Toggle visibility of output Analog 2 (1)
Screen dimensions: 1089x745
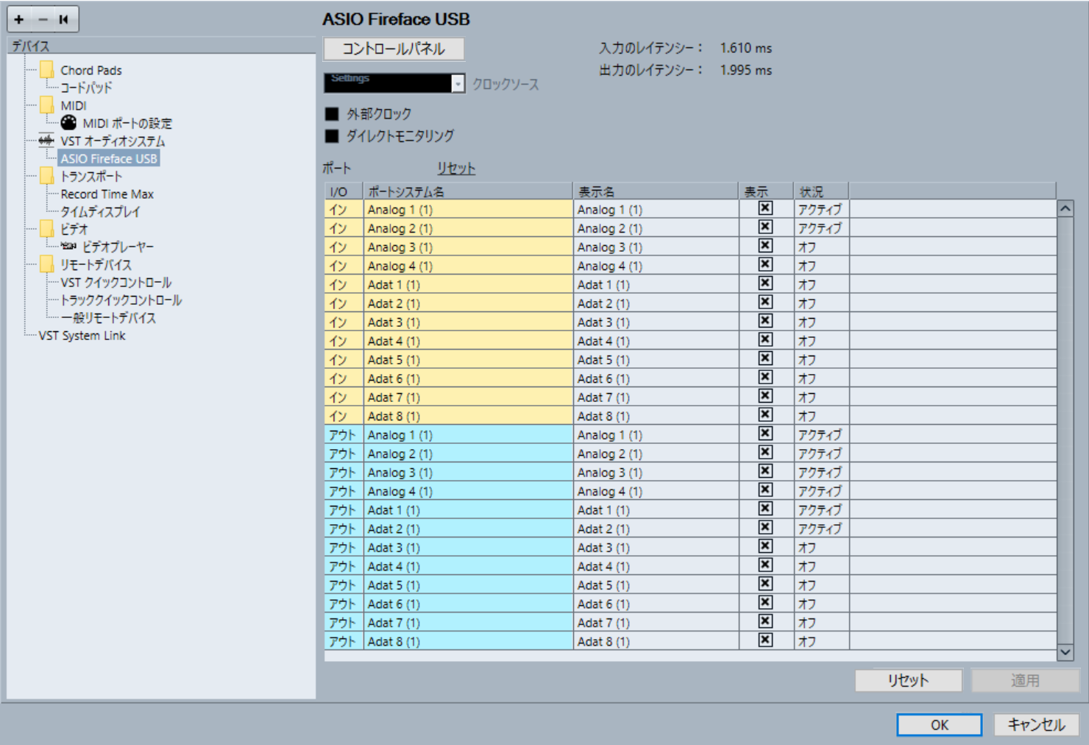pos(765,453)
